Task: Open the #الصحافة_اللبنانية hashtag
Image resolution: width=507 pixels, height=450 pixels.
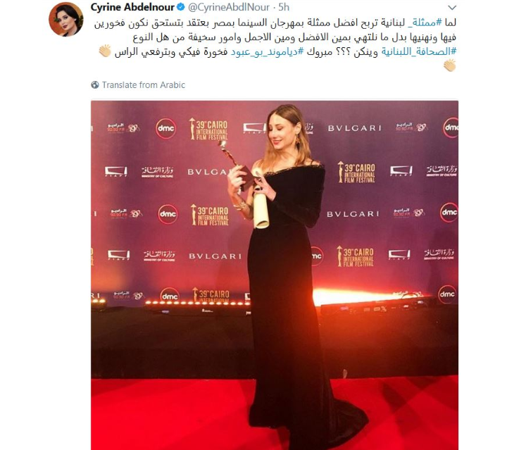Action: pos(418,51)
